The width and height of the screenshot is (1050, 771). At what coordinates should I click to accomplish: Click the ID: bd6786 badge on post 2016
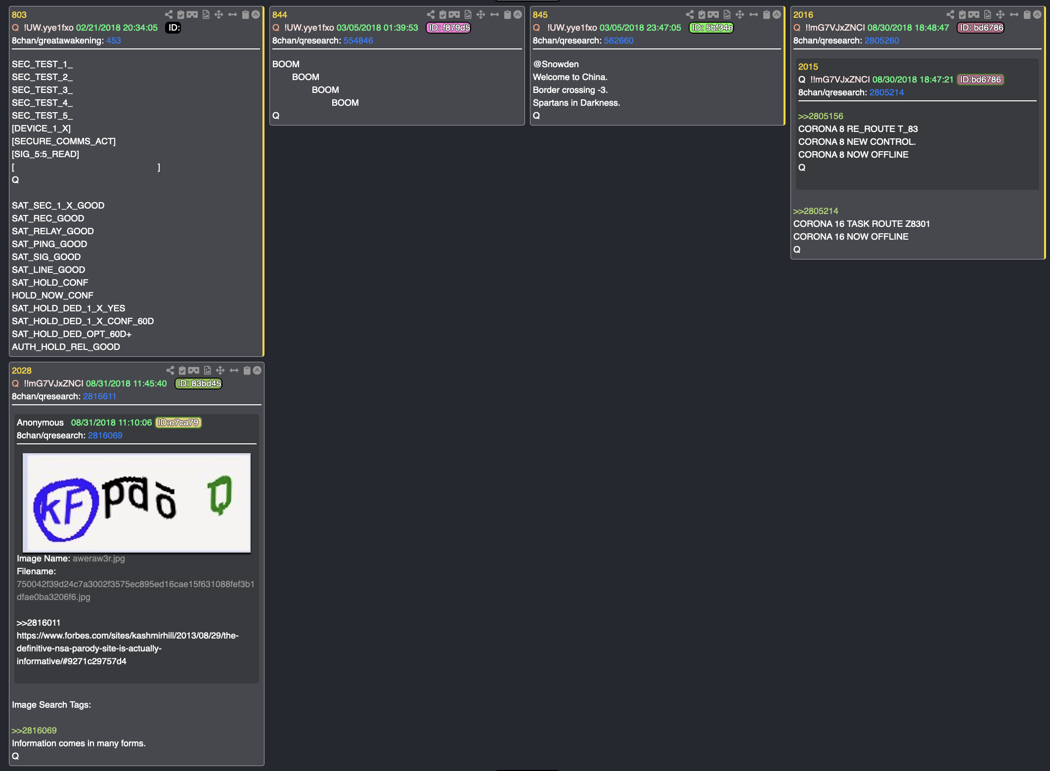(981, 28)
